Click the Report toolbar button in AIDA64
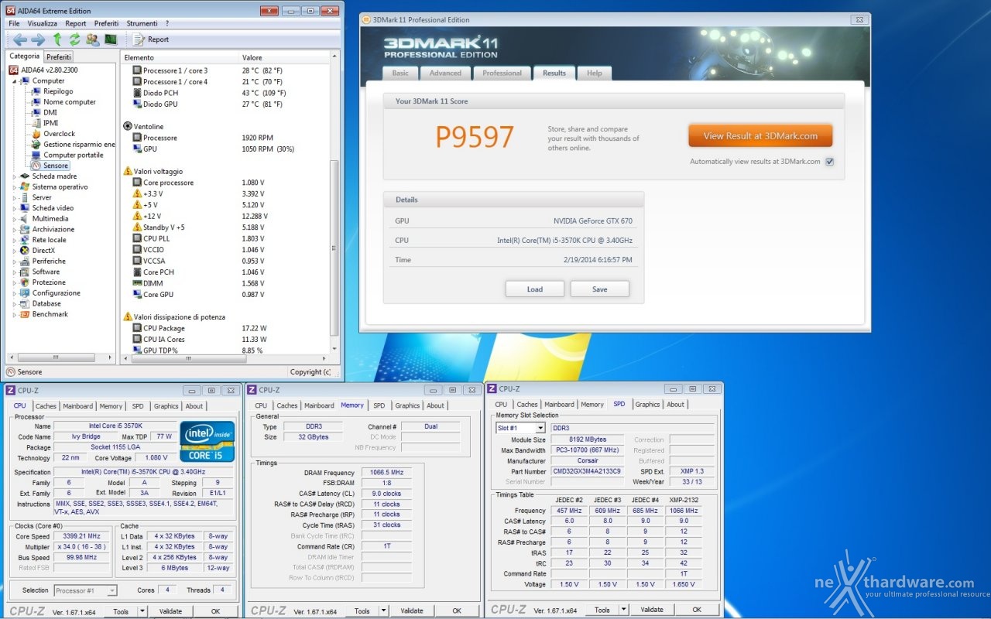The width and height of the screenshot is (991, 619). [152, 39]
